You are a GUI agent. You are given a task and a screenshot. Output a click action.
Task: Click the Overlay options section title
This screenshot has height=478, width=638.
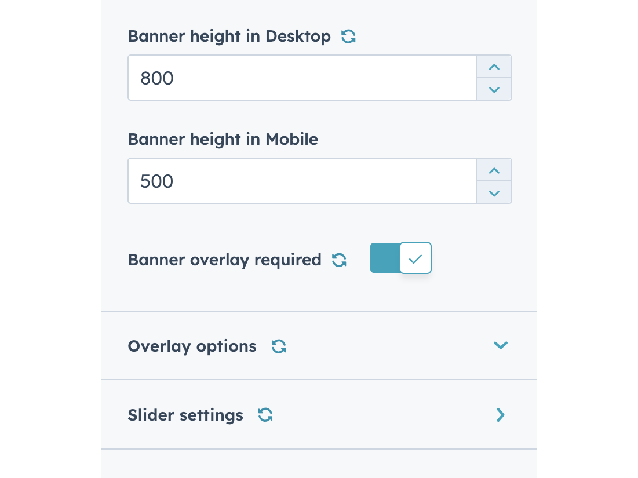[x=192, y=346]
